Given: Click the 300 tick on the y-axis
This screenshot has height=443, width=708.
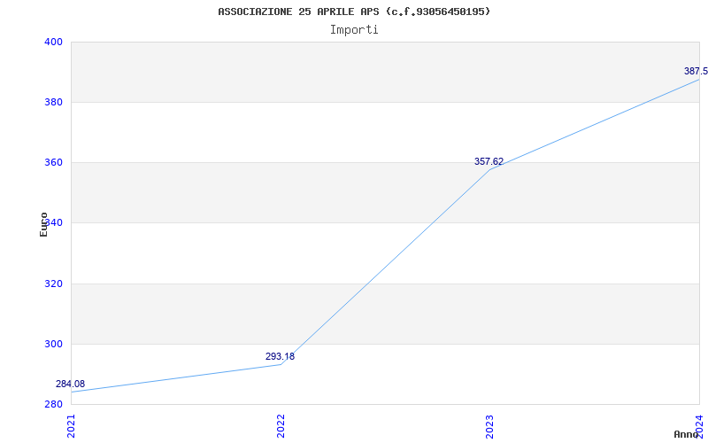Looking at the screenshot, I should (52, 344).
